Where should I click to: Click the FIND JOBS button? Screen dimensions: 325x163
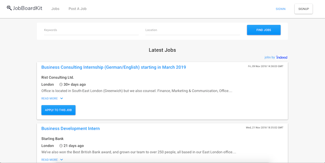tap(264, 30)
